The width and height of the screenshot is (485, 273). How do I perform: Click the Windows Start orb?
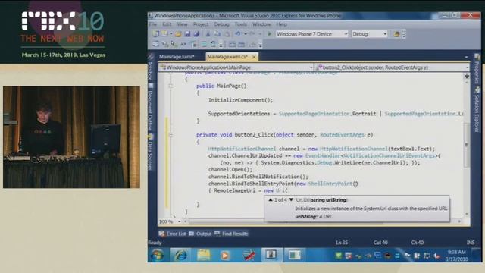[x=158, y=256]
